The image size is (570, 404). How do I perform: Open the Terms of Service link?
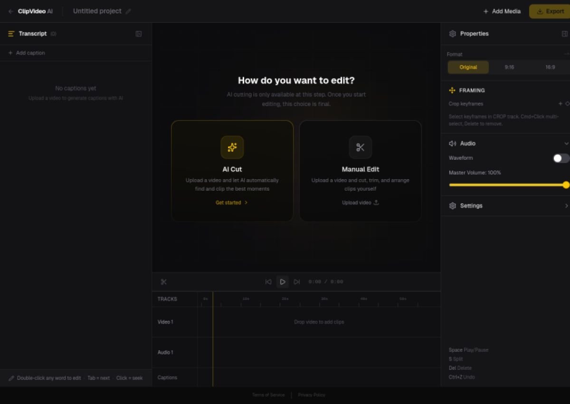click(x=268, y=395)
